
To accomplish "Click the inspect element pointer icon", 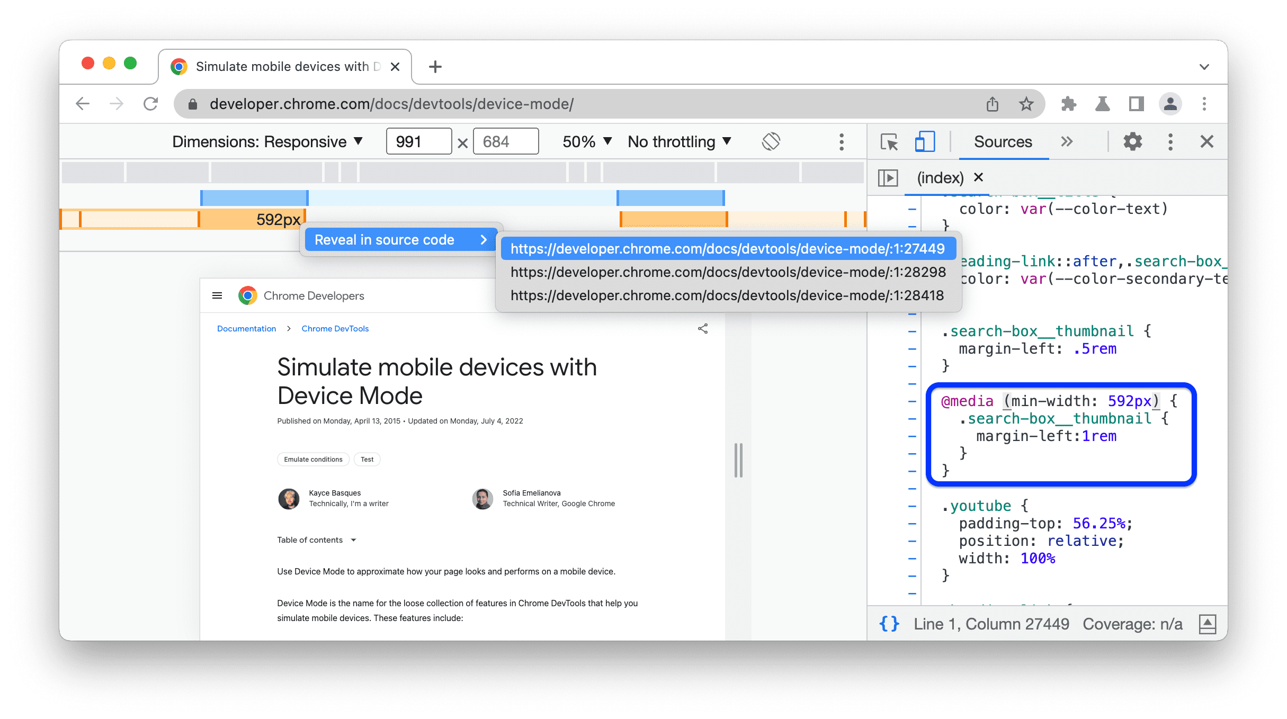I will [x=889, y=141].
